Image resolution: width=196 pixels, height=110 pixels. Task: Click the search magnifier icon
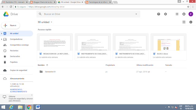pyautogui.click(x=40, y=14)
